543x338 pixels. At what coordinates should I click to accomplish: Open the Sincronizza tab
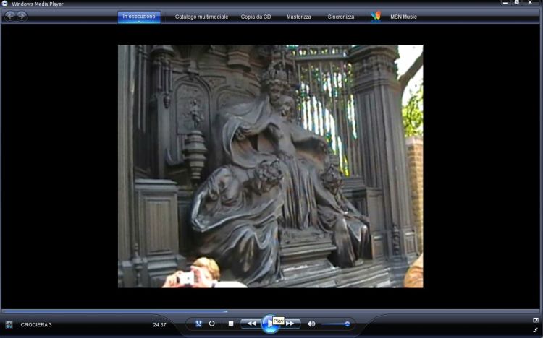(x=341, y=17)
